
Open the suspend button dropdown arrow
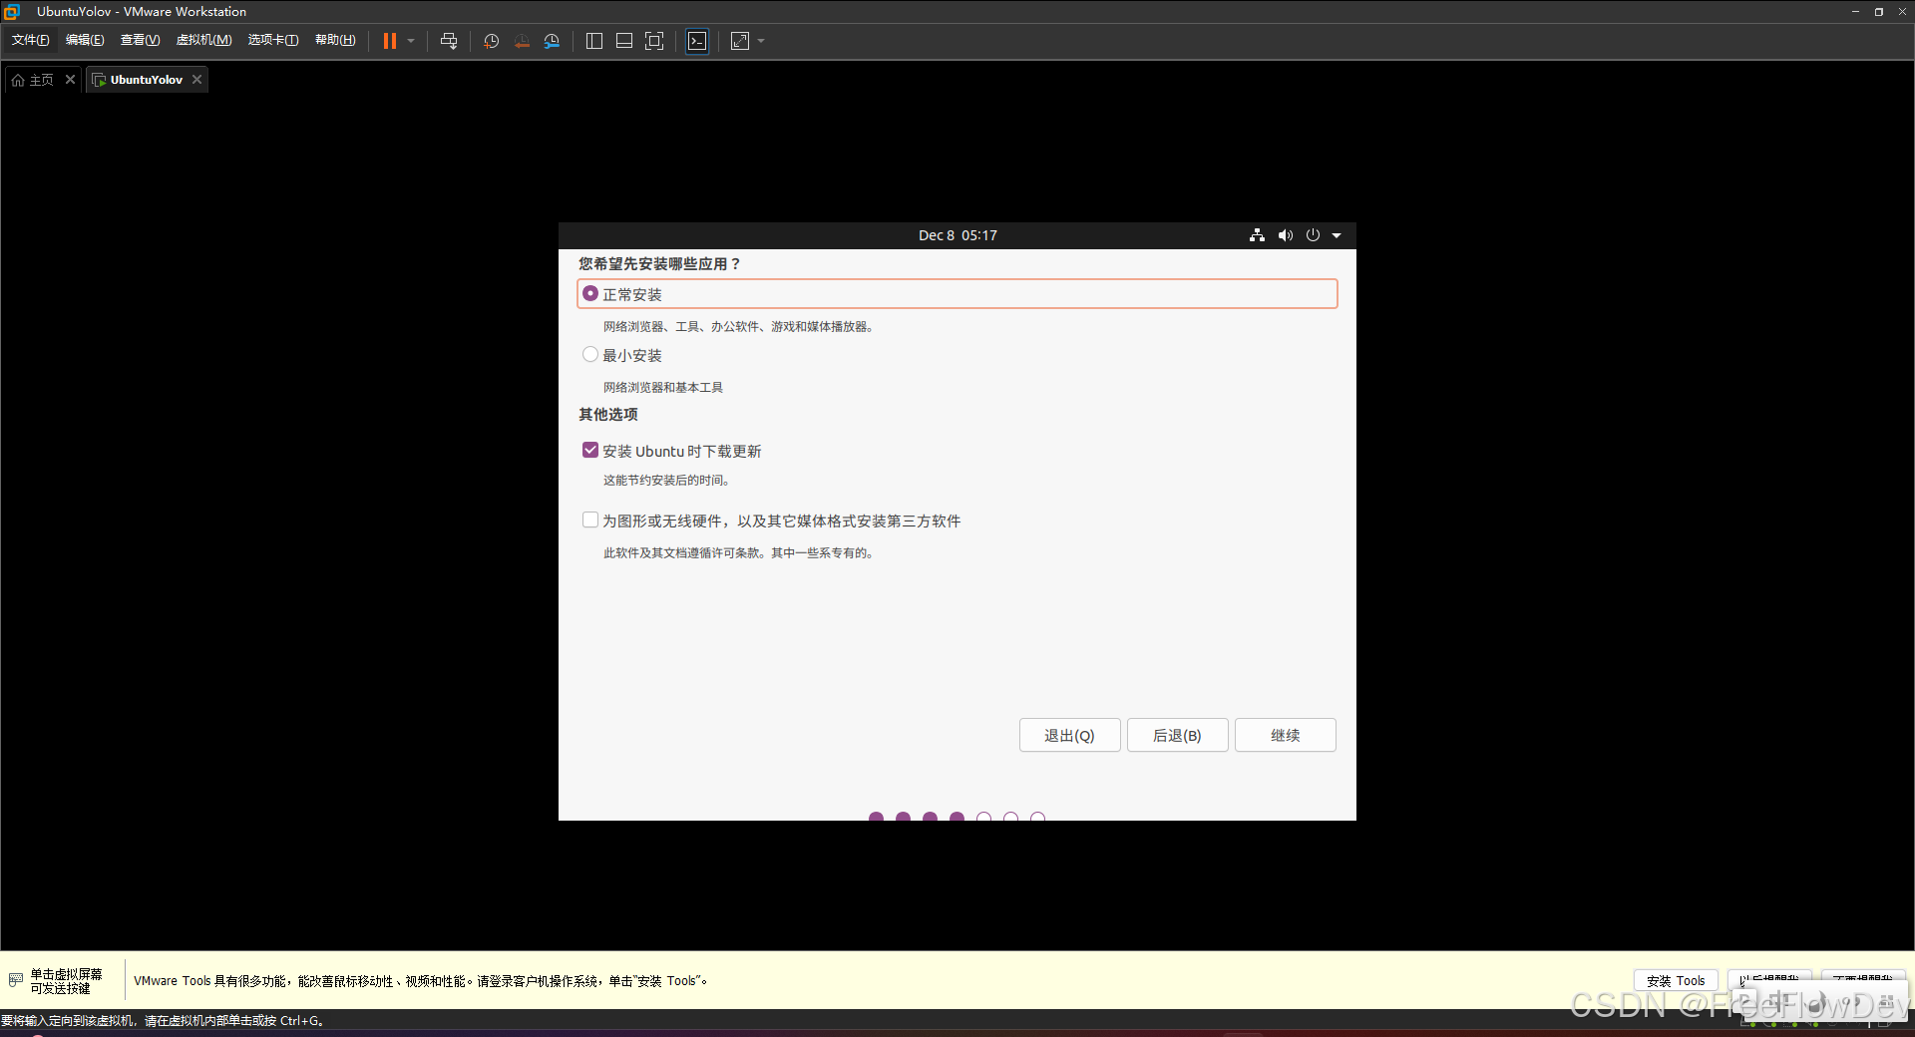(410, 41)
